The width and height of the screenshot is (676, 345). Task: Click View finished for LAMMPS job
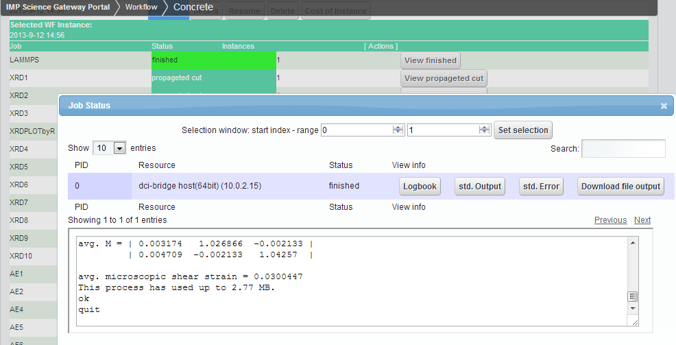(430, 60)
